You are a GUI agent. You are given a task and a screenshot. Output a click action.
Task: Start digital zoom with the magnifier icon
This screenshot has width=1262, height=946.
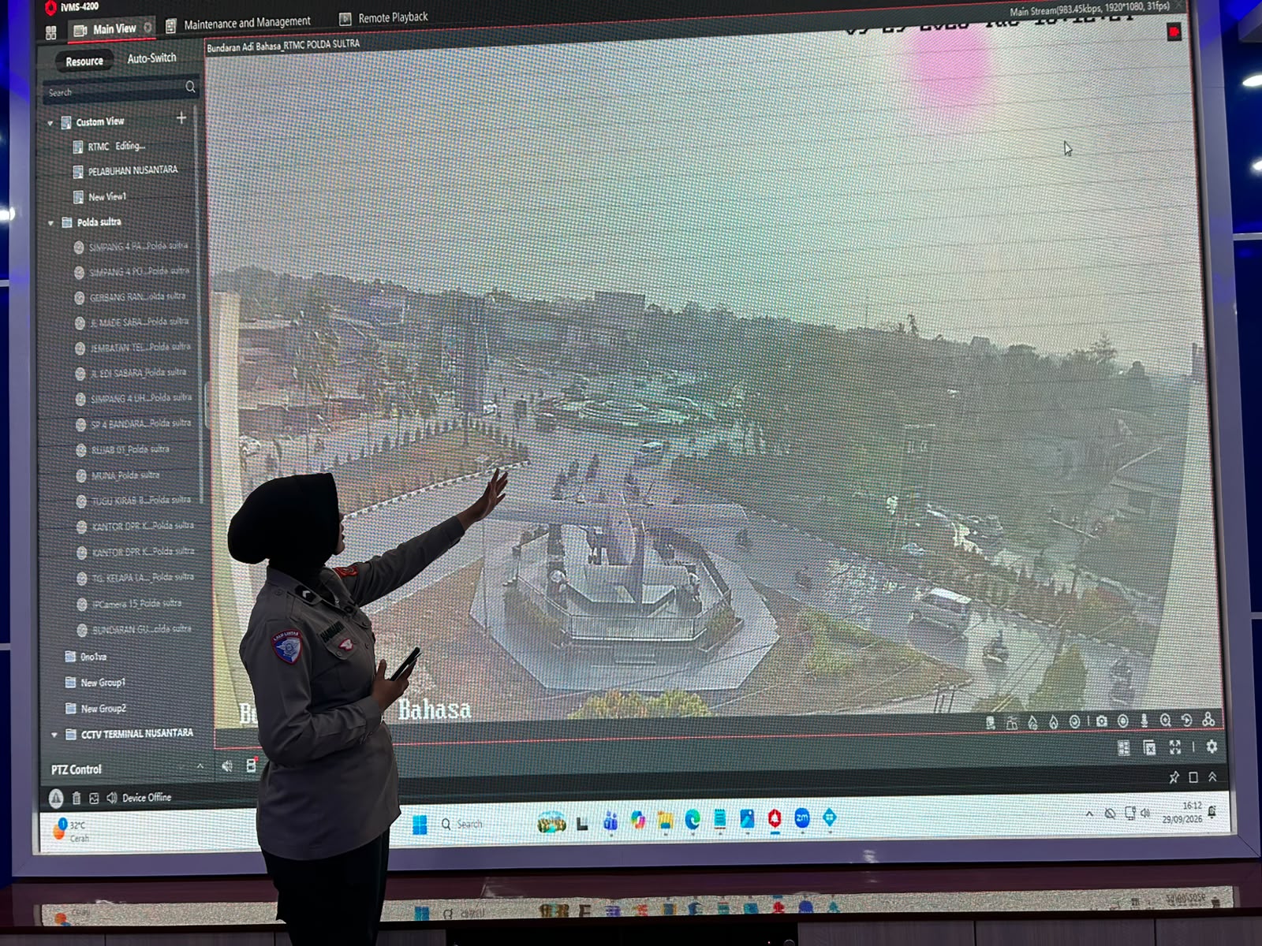click(1166, 721)
